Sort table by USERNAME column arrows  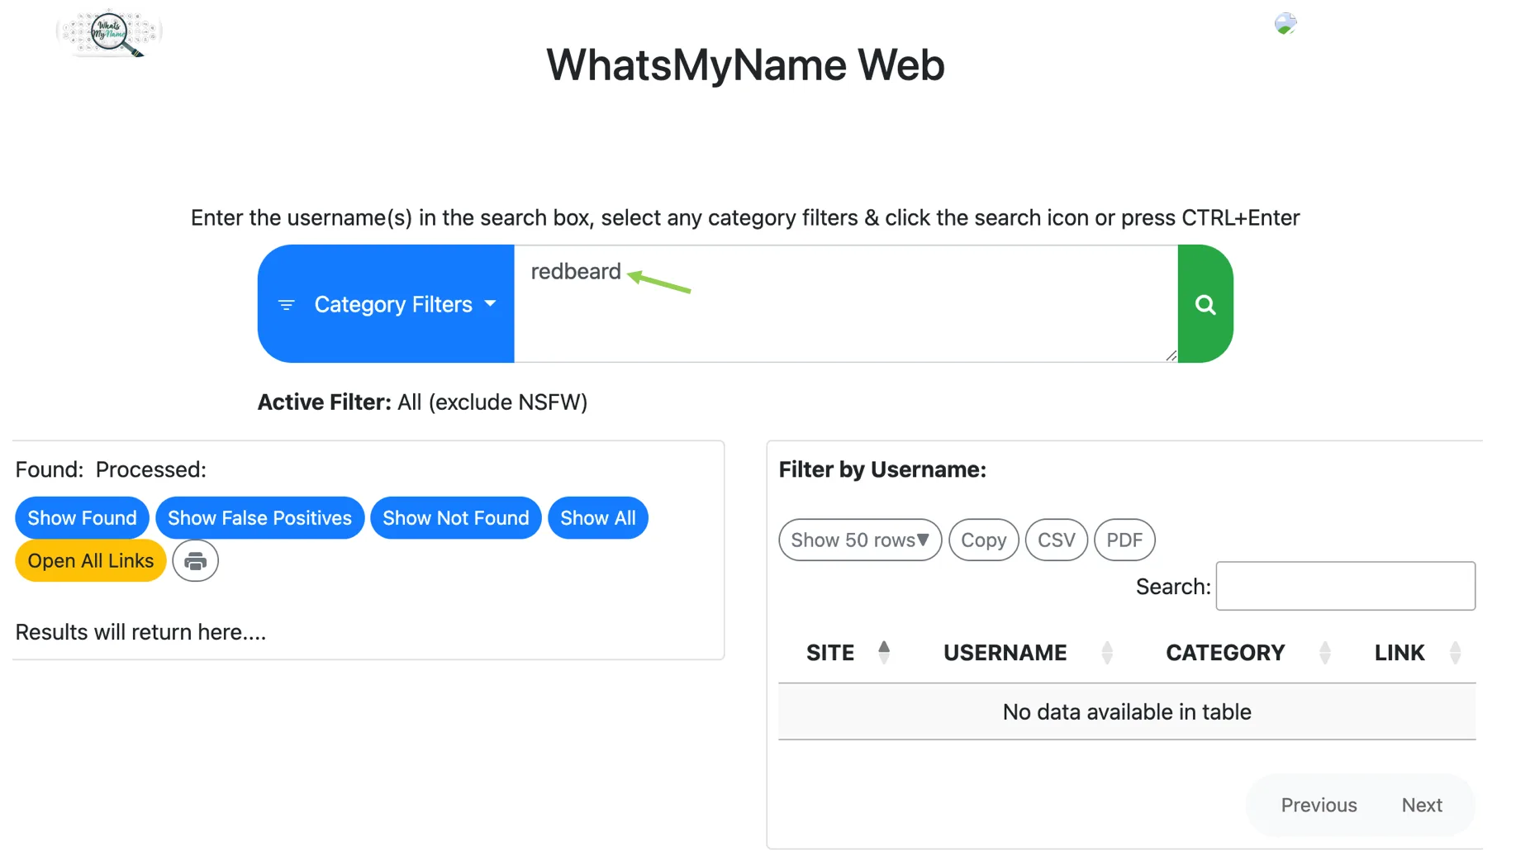coord(1107,652)
